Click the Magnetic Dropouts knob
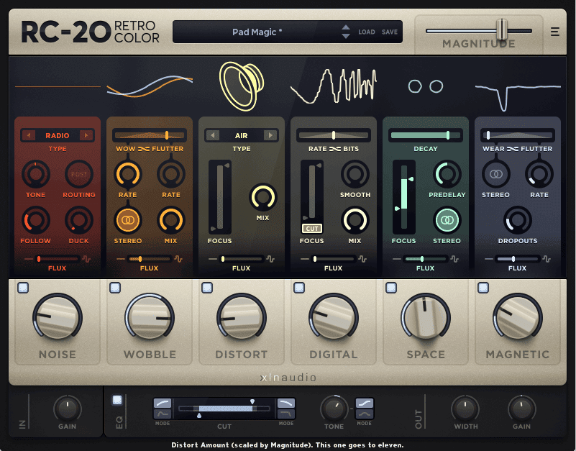The width and height of the screenshot is (576, 451). click(x=518, y=220)
